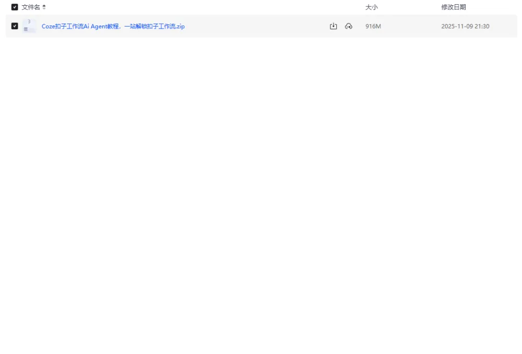
Task: Click the zip archive file type icon
Action: 29,26
